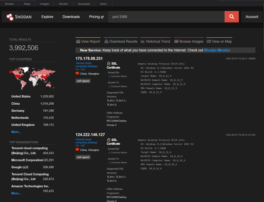Click the text FQDN: 10_0_16_6

coord(151,168)
